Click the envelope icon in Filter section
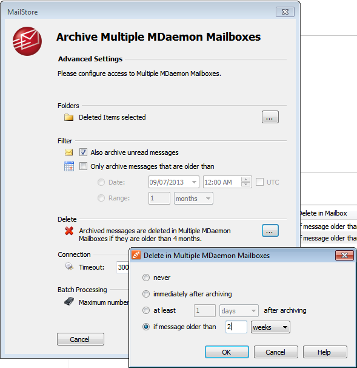The width and height of the screenshot is (357, 368). pyautogui.click(x=69, y=152)
